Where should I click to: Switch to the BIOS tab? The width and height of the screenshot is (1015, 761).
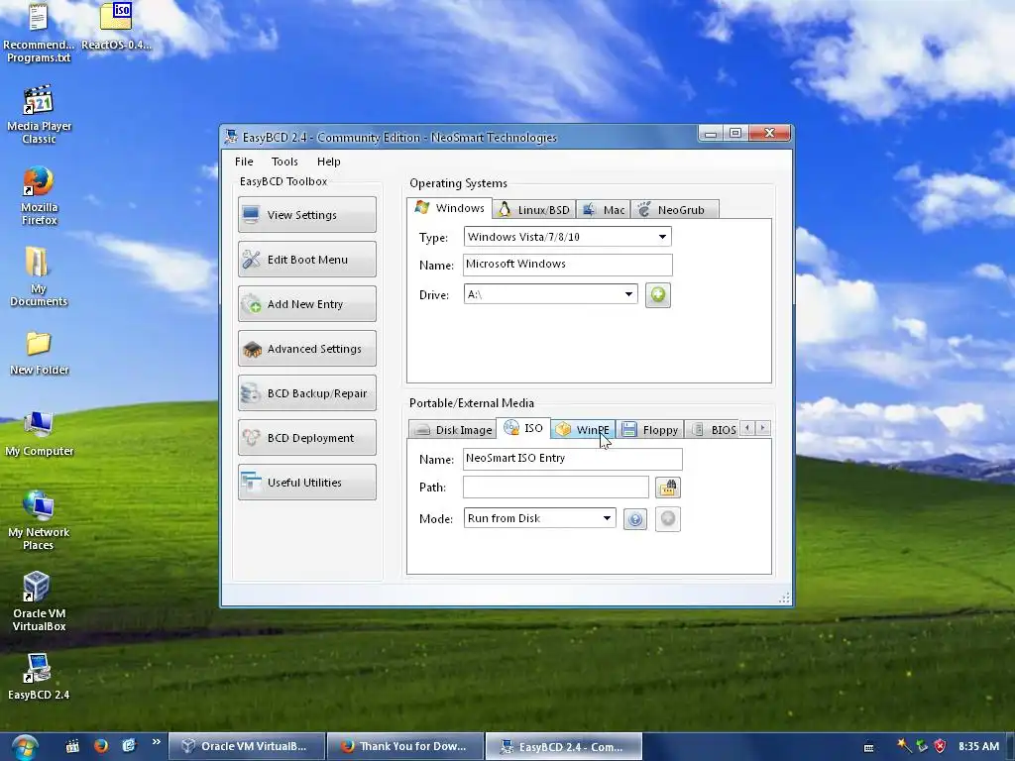pyautogui.click(x=713, y=430)
